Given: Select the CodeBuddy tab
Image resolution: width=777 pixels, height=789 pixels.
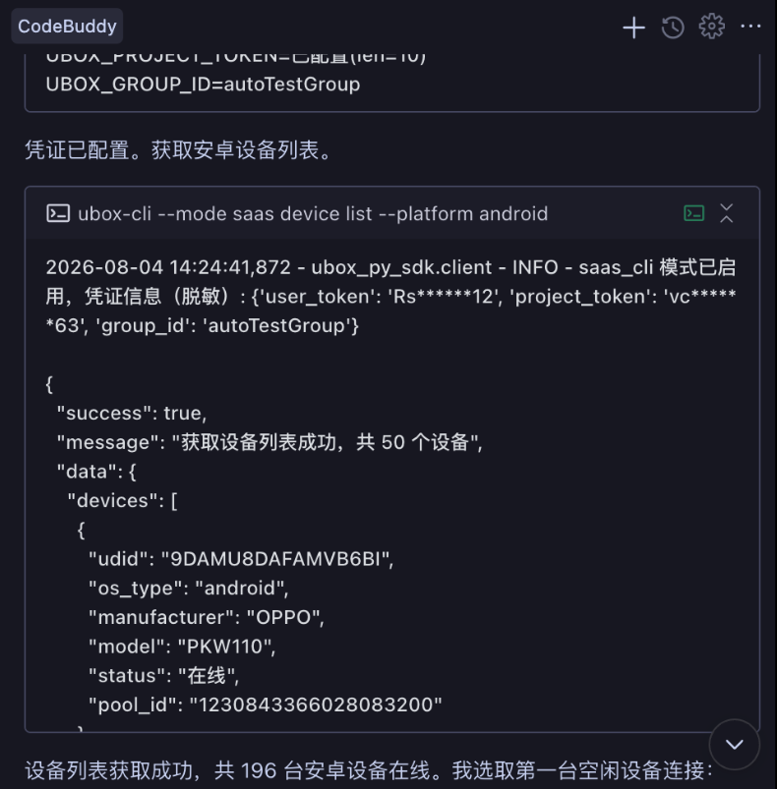Looking at the screenshot, I should tap(67, 27).
